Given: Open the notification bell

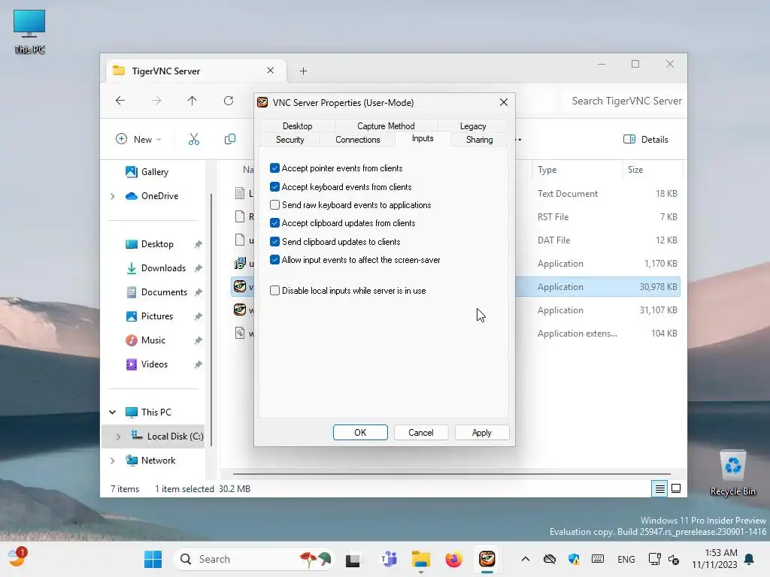Looking at the screenshot, I should click(749, 559).
